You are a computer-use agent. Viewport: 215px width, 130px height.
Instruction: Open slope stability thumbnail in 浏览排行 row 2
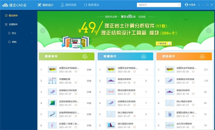[170, 81]
